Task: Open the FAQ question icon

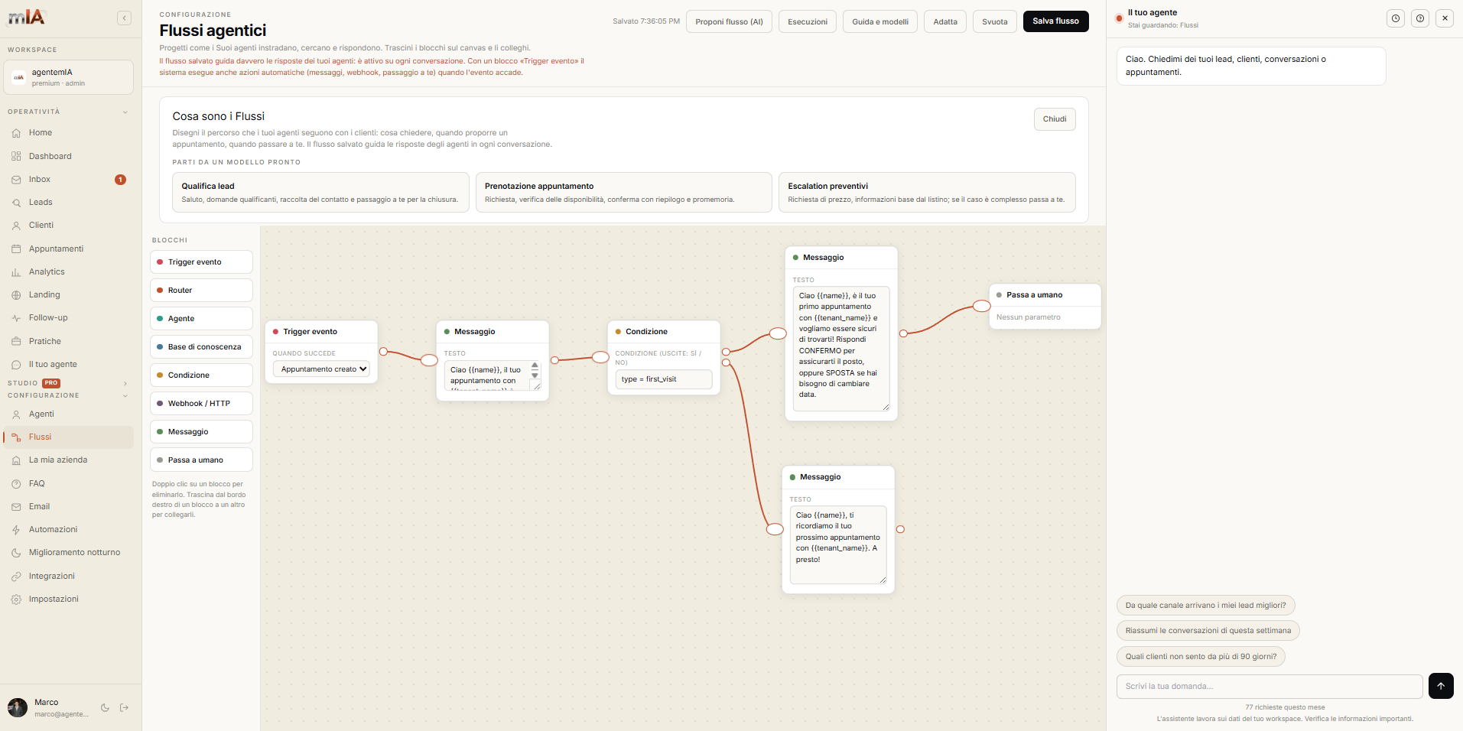Action: point(16,484)
